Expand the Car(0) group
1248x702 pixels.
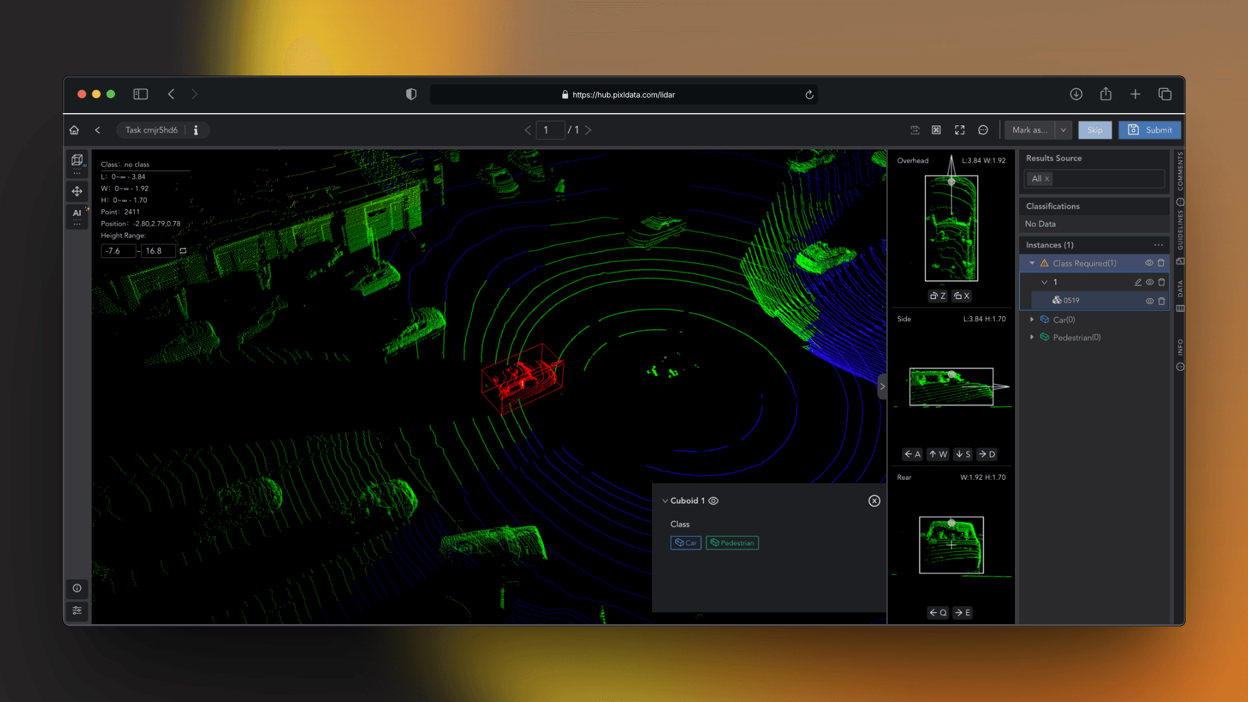(1032, 319)
